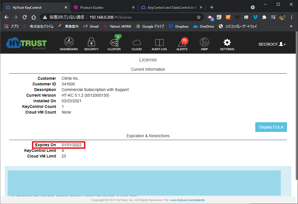Open the アプリ apps shortcut
298x204 pixels.
click(11, 26)
